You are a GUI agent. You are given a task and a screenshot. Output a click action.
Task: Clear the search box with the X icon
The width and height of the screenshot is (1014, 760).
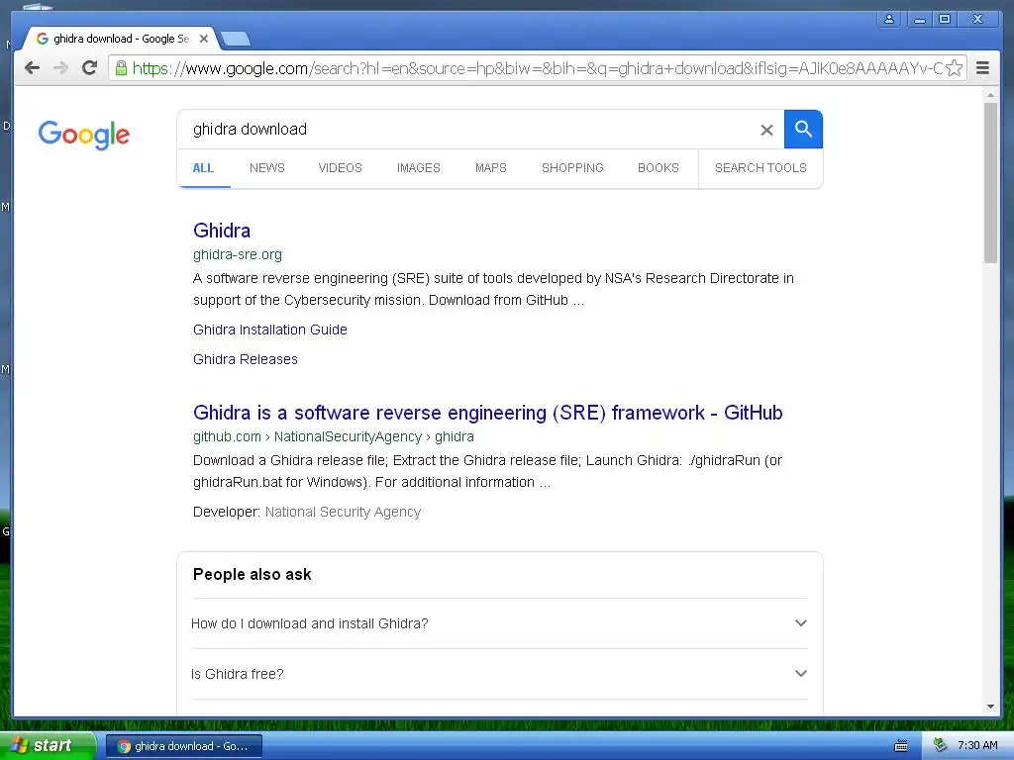(x=766, y=130)
